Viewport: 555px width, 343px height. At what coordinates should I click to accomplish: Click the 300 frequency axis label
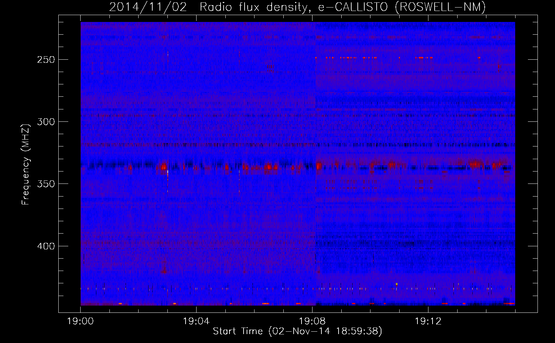(x=46, y=122)
